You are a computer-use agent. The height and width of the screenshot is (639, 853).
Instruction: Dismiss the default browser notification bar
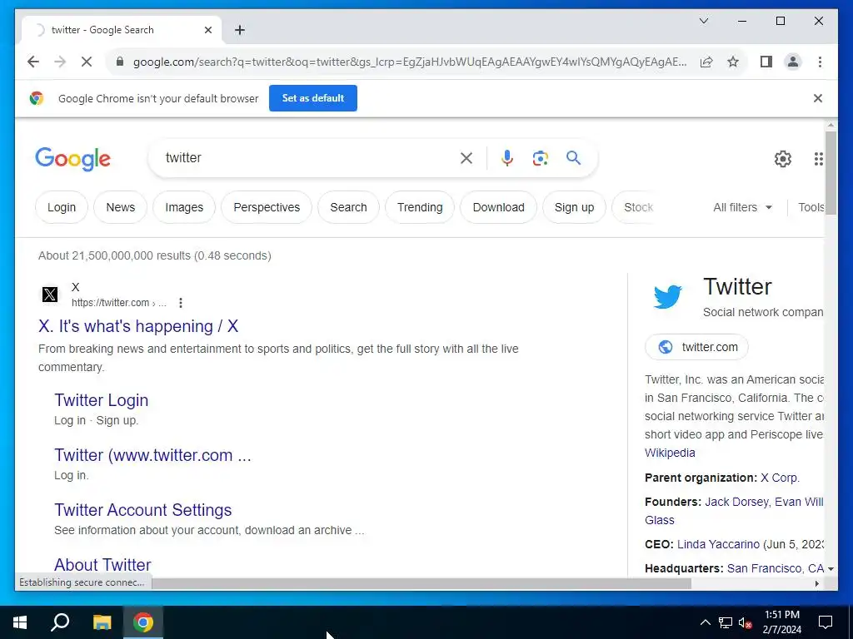tap(818, 98)
